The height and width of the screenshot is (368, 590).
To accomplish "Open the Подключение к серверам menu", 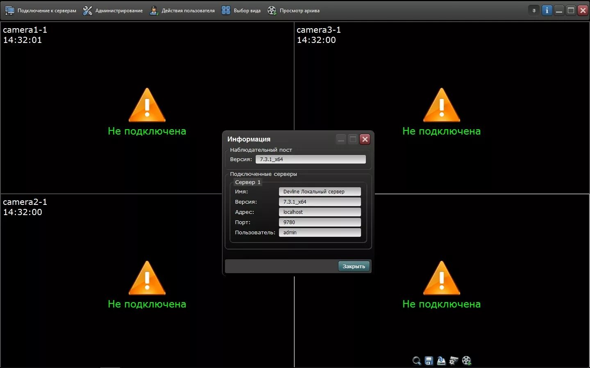I will click(41, 11).
